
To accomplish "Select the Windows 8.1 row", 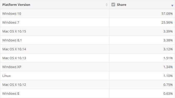I will tap(87, 40).
